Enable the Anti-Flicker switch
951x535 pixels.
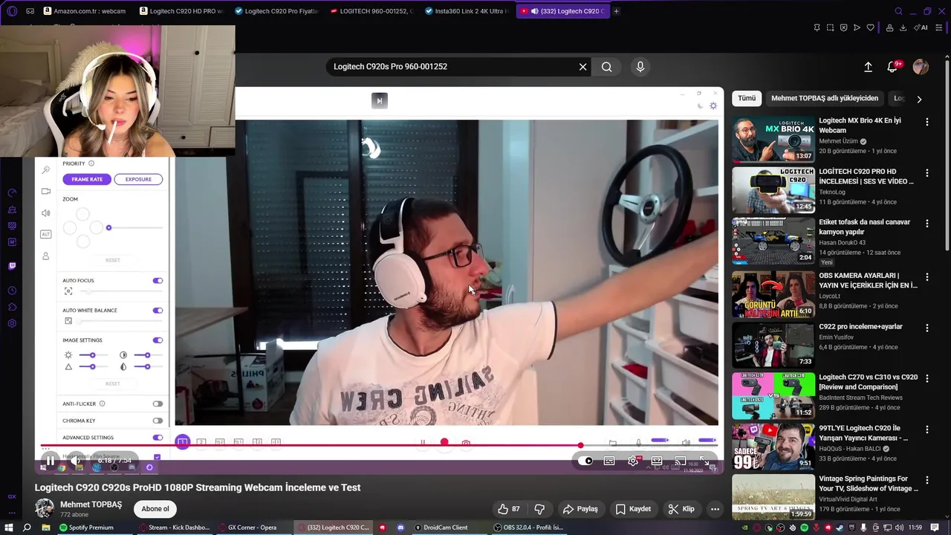(x=158, y=404)
